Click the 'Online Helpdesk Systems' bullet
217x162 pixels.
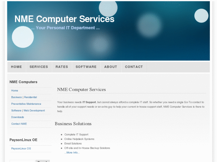click(x=79, y=139)
